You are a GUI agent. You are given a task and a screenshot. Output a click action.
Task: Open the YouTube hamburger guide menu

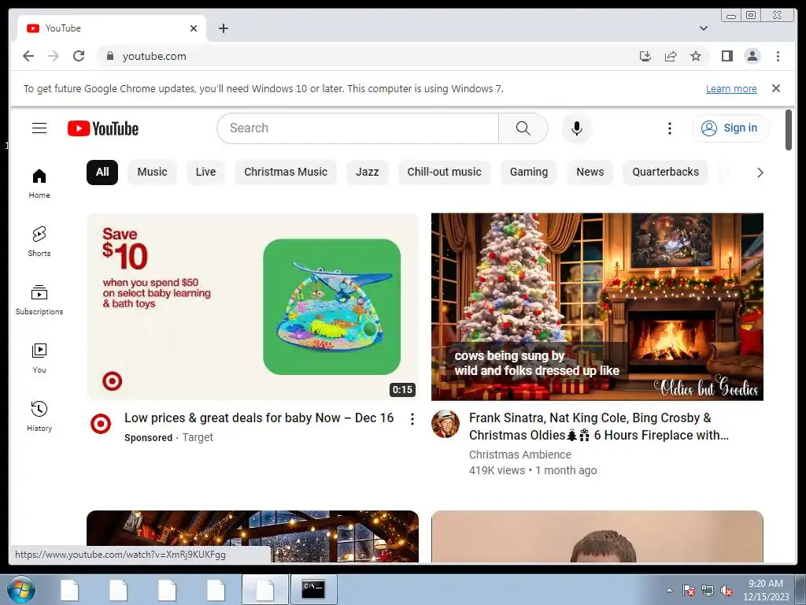39,128
